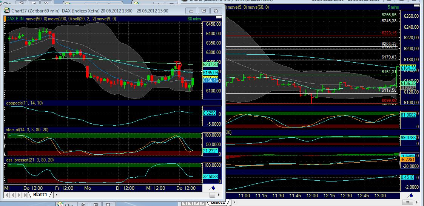Select the Blatt1 tab in Chart27
The width and height of the screenshot is (424, 206).
pos(40,195)
